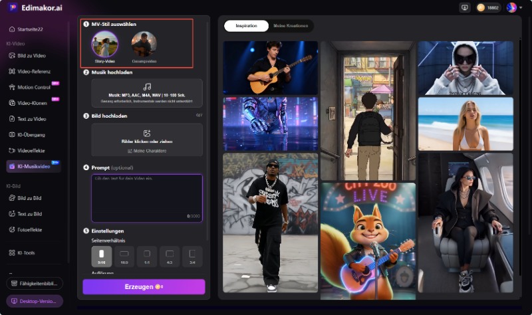Open the anime doorway thumbnail
Viewport: 532px width, 315px height.
click(x=368, y=110)
